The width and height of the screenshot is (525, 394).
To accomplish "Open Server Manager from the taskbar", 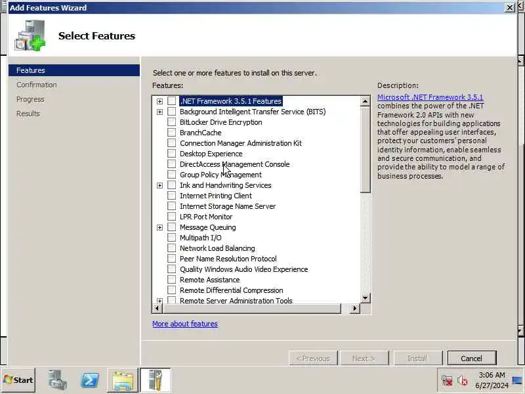I will 57,380.
